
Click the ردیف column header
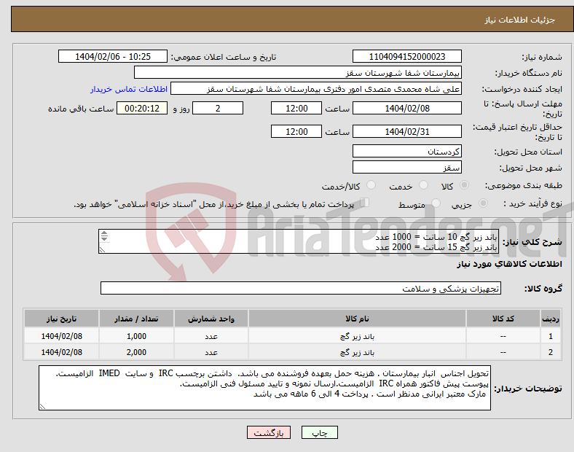coord(551,319)
